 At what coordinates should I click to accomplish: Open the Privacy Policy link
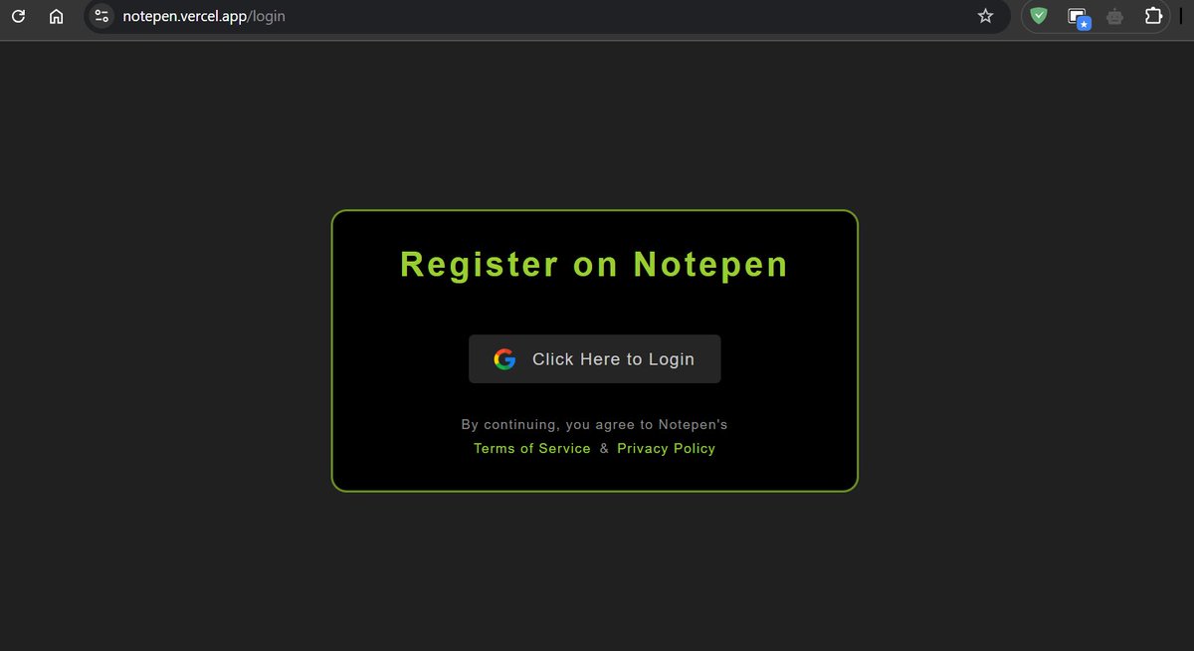tap(667, 449)
